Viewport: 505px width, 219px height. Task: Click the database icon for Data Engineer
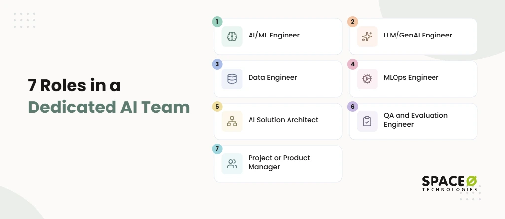point(232,79)
